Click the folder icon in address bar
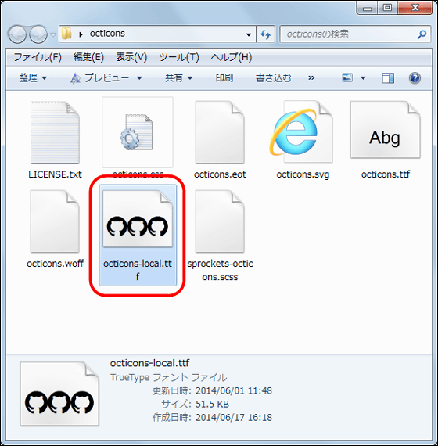Screen dimensions: 438x446 click(x=66, y=34)
